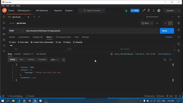The image size is (183, 103).
Task: Open the related requests lightbulb icon
Action: coord(178,51)
